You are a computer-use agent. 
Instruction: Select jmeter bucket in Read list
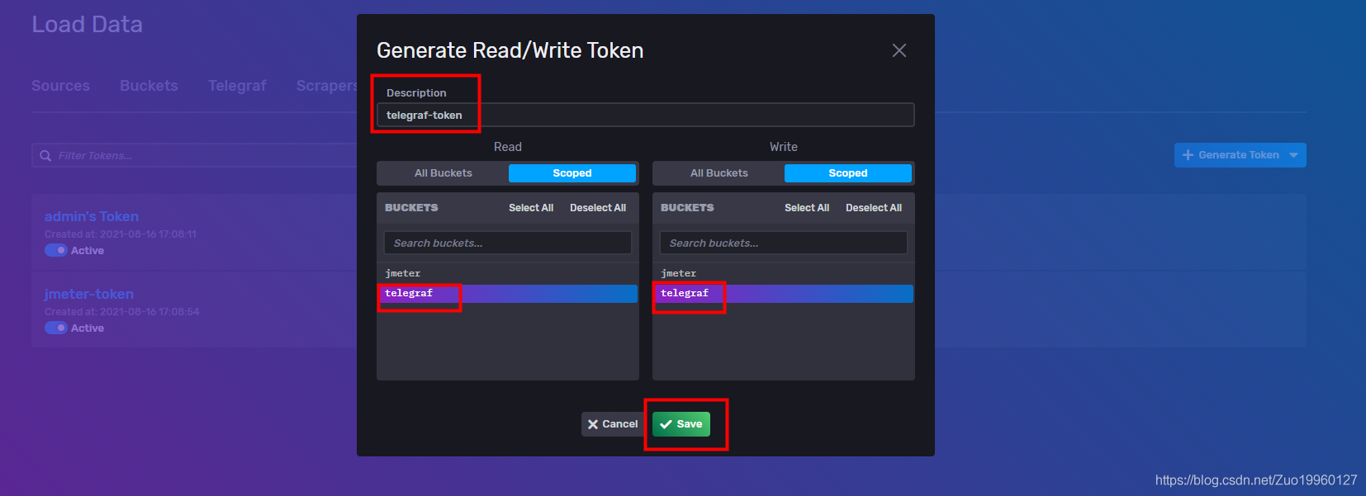point(508,273)
